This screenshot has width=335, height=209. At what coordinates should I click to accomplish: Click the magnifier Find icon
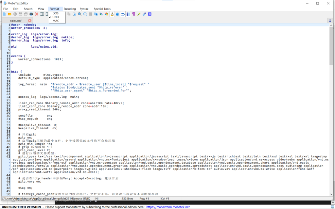[x=79, y=14]
